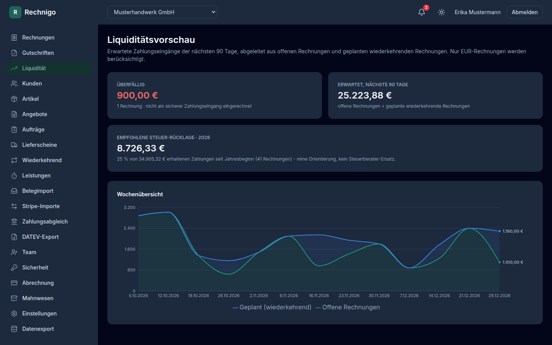The height and width of the screenshot is (345, 552).
Task: Go to Mahnwesen menu entry
Action: pyautogui.click(x=49, y=298)
